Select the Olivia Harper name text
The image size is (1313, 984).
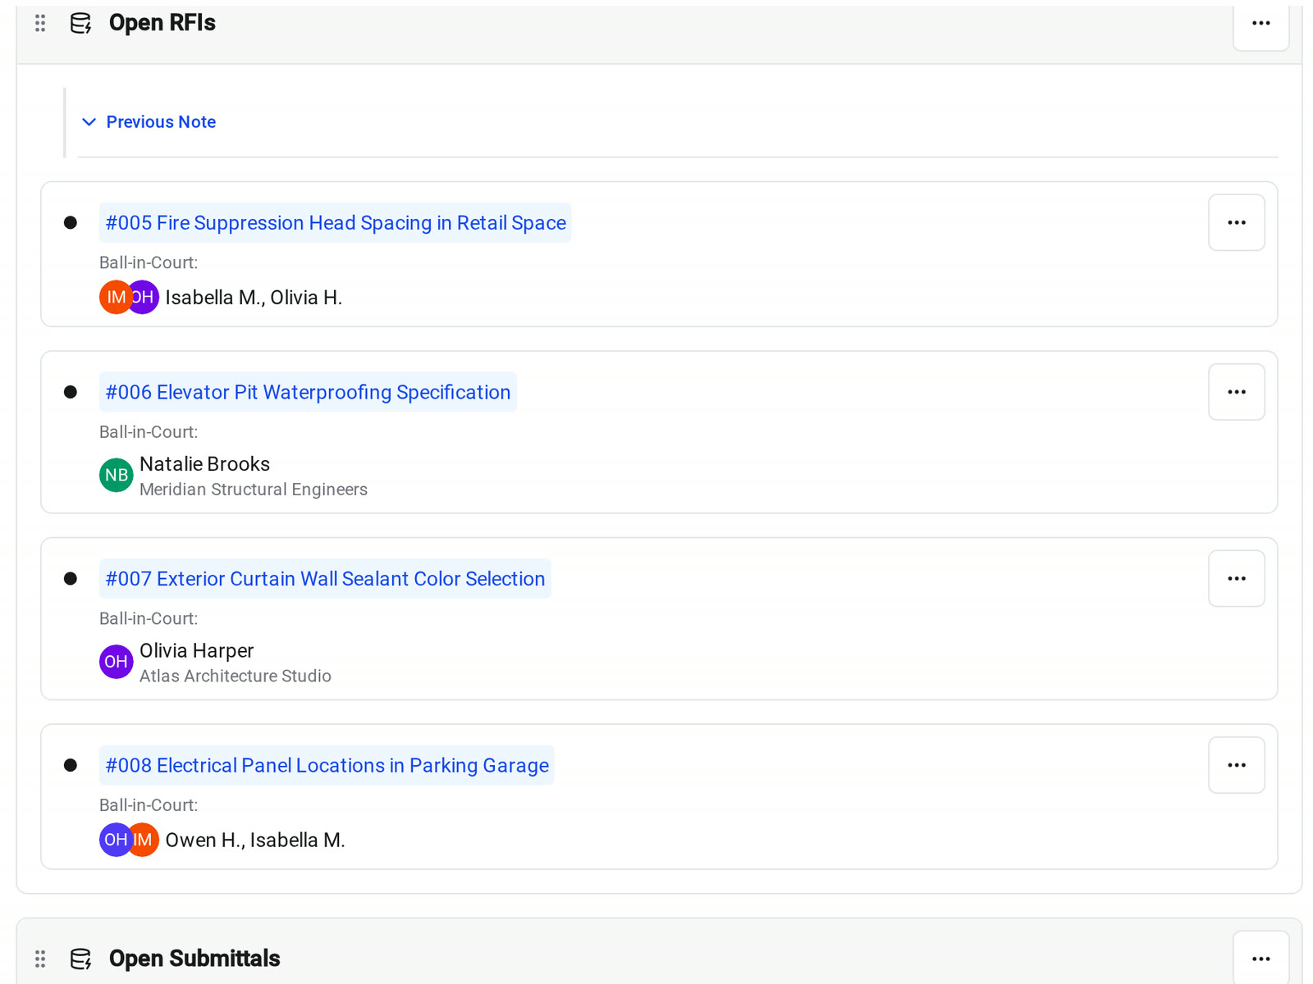tap(196, 651)
